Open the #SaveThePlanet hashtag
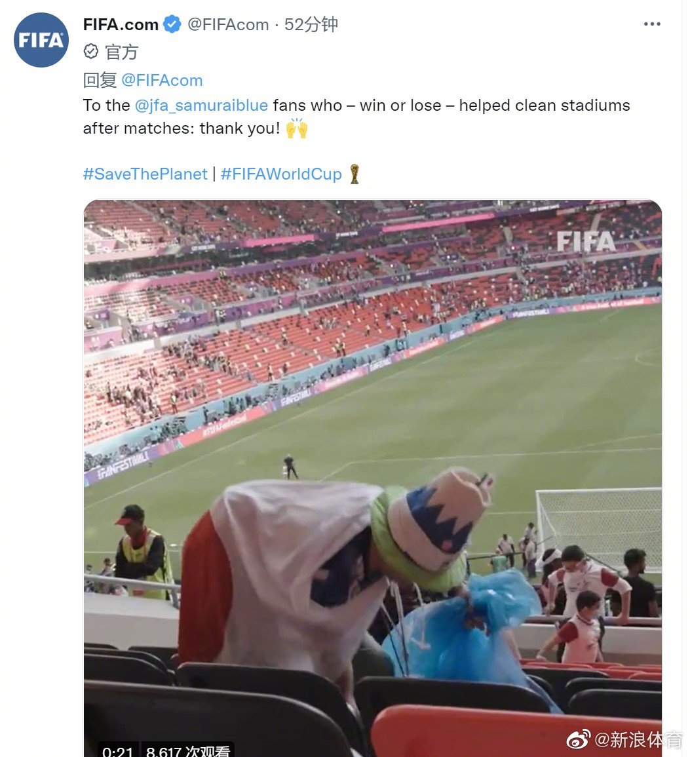The image size is (690, 757). [x=145, y=174]
